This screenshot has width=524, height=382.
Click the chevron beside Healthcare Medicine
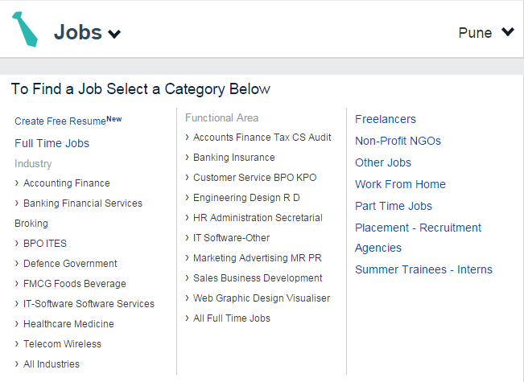click(x=17, y=324)
